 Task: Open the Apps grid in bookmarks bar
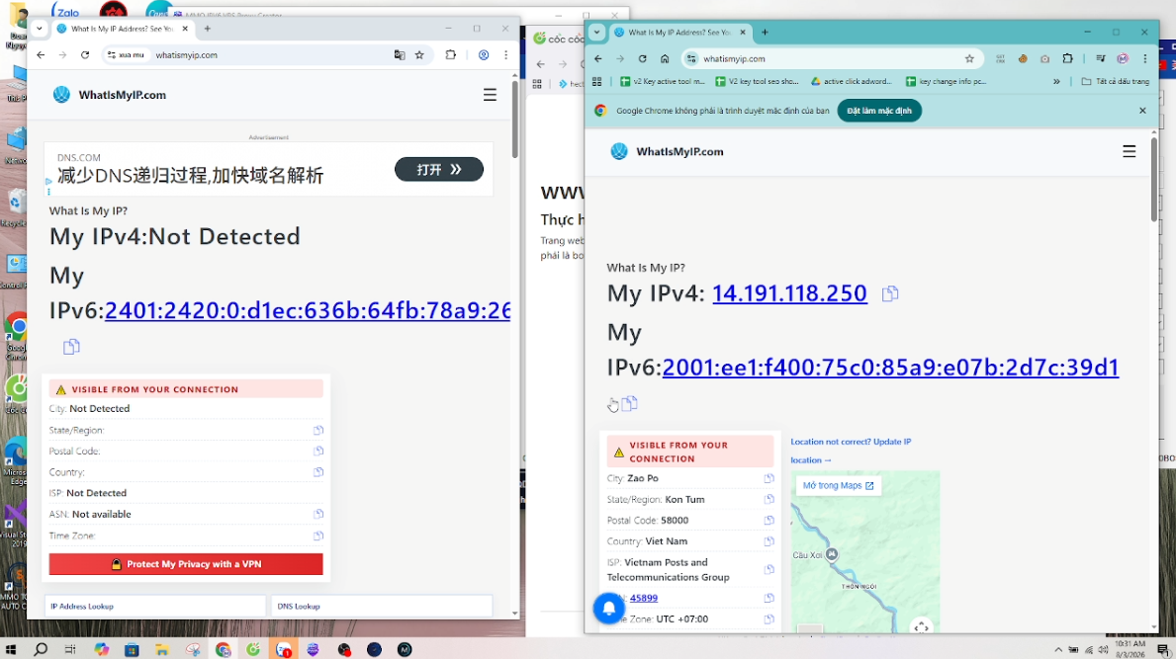click(597, 82)
